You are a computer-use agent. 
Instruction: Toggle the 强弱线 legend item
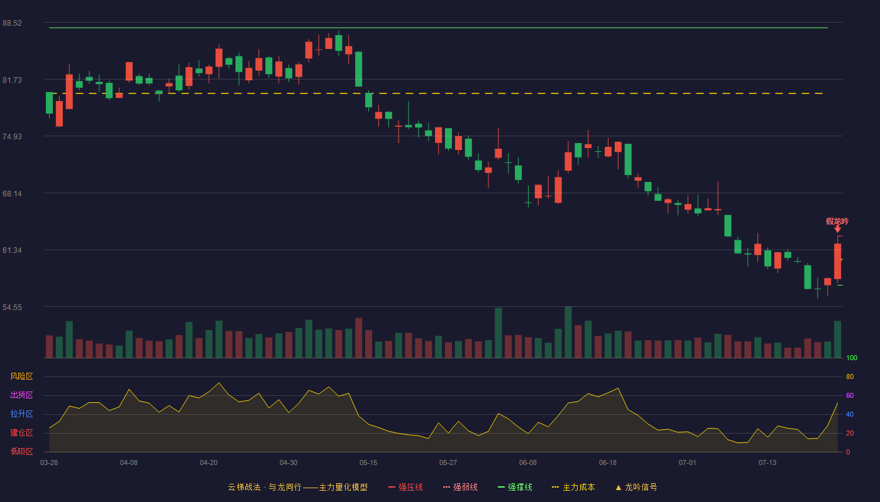(460, 487)
